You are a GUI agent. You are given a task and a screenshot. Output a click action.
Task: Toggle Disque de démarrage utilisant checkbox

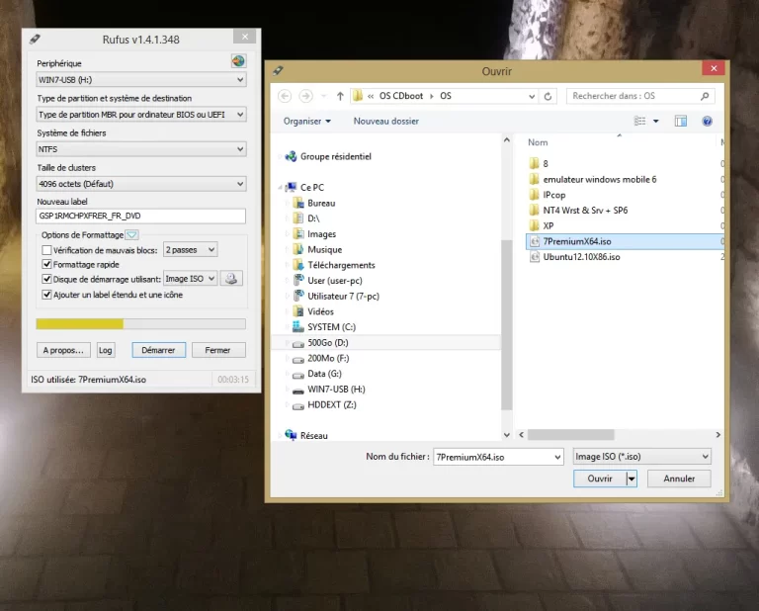[46, 279]
